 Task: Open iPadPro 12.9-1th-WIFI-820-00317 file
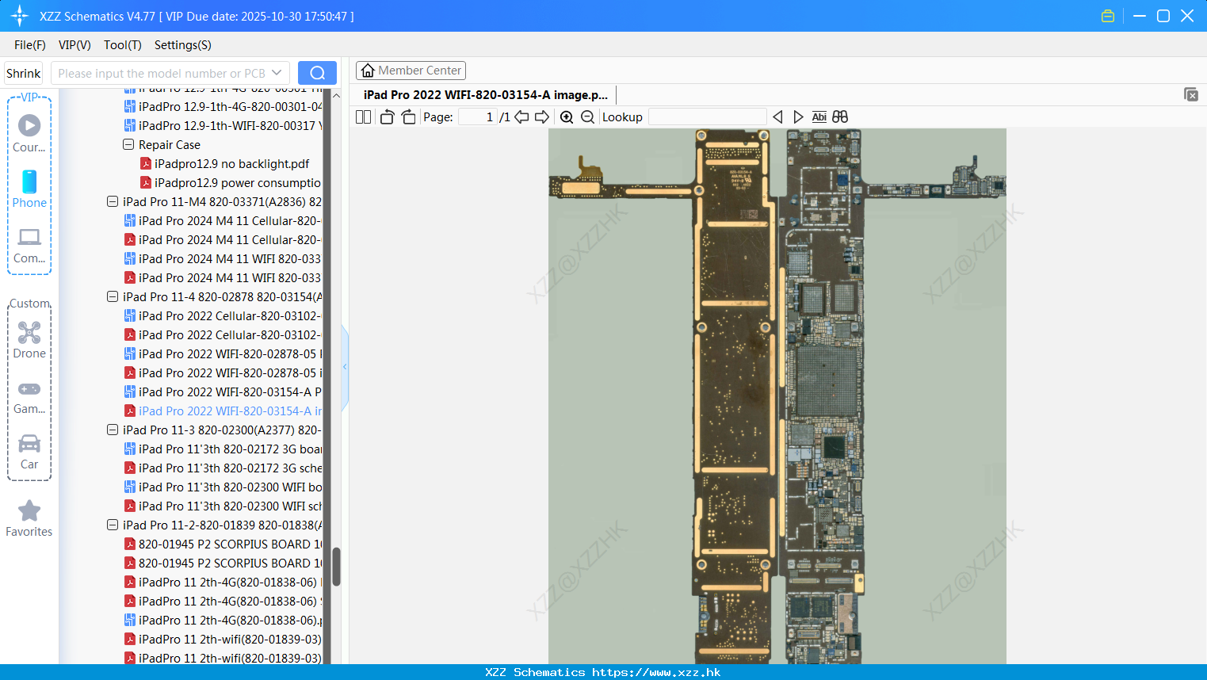[223, 125]
